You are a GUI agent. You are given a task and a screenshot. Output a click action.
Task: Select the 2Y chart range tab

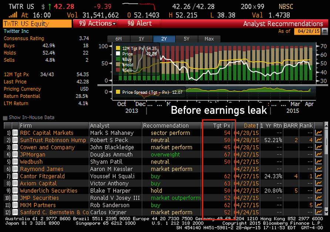point(164,39)
